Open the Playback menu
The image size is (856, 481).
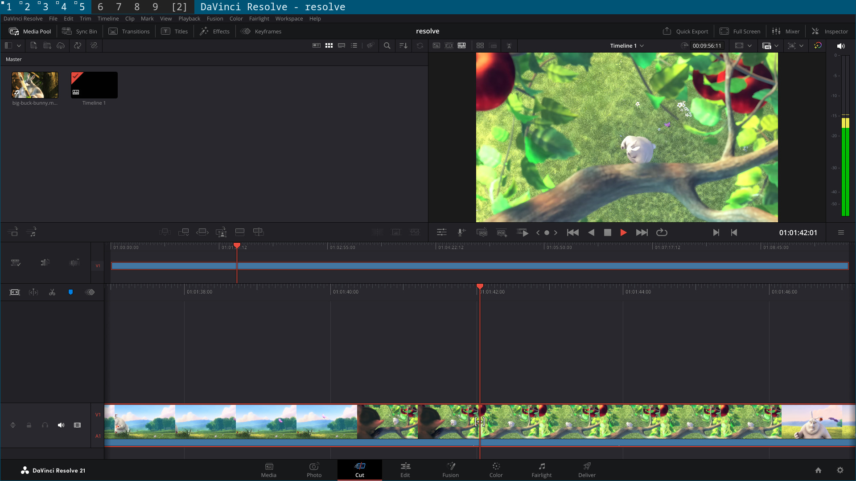189,19
